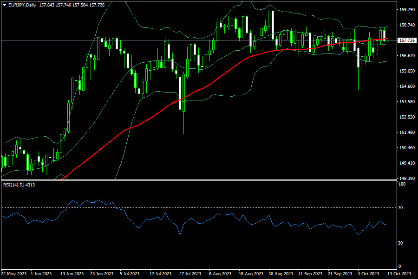Click the 11 Sep 2023 date label
The image size is (418, 279).
(310, 274)
